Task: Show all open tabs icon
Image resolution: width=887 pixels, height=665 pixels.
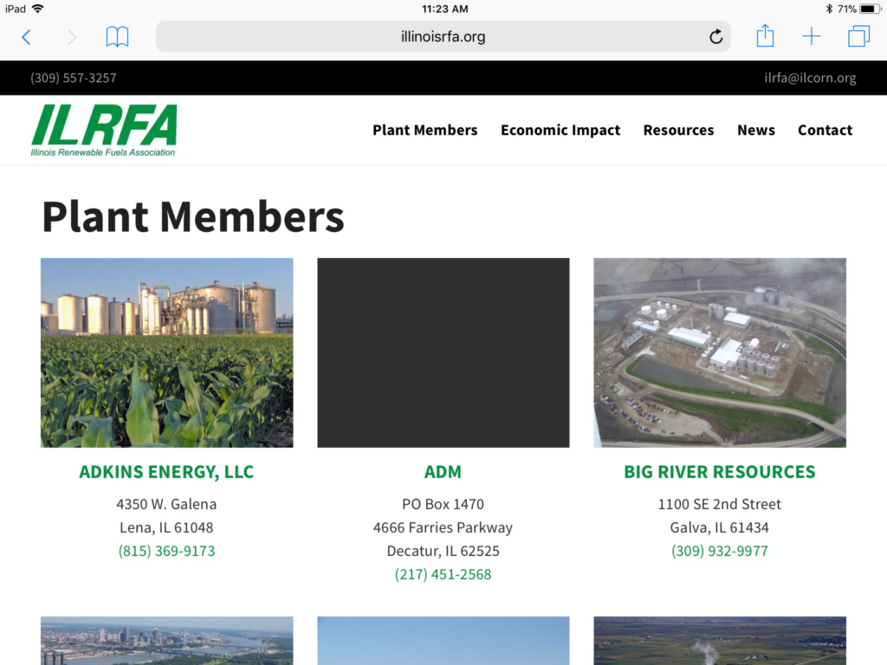Action: tap(858, 36)
